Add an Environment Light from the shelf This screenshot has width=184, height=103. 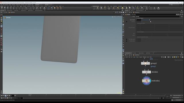click(122, 8)
